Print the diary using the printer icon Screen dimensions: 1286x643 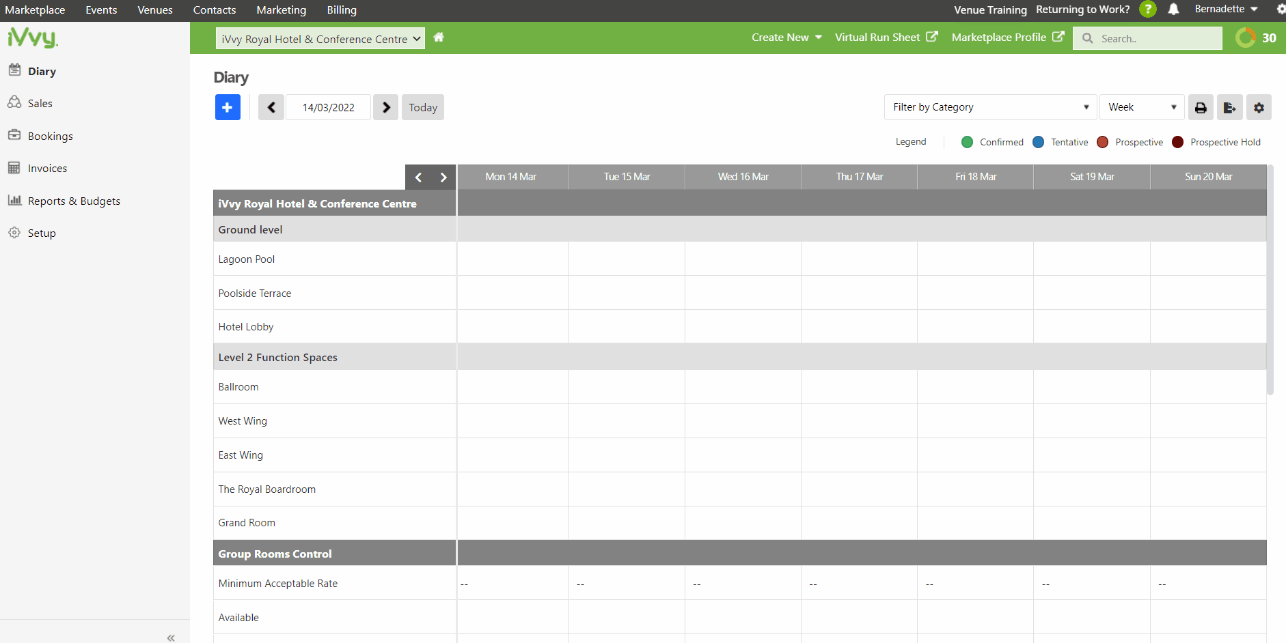tap(1201, 107)
